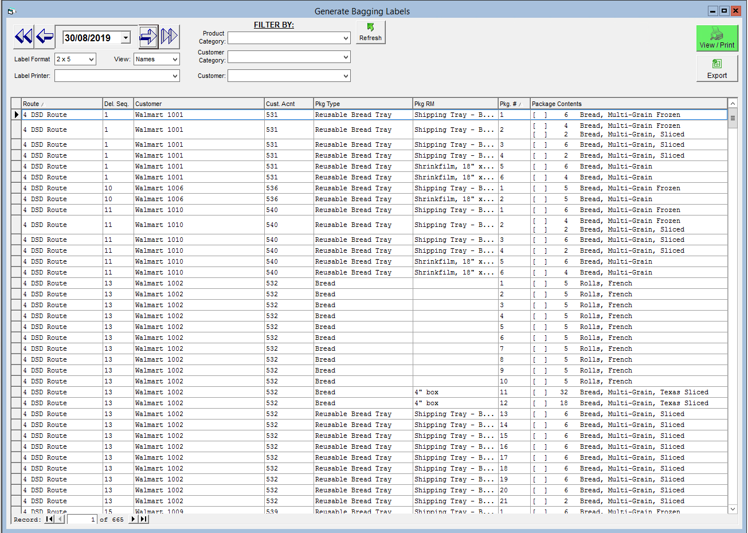Image resolution: width=748 pixels, height=533 pixels.
Task: Open the date dropdown arrow
Action: click(126, 38)
